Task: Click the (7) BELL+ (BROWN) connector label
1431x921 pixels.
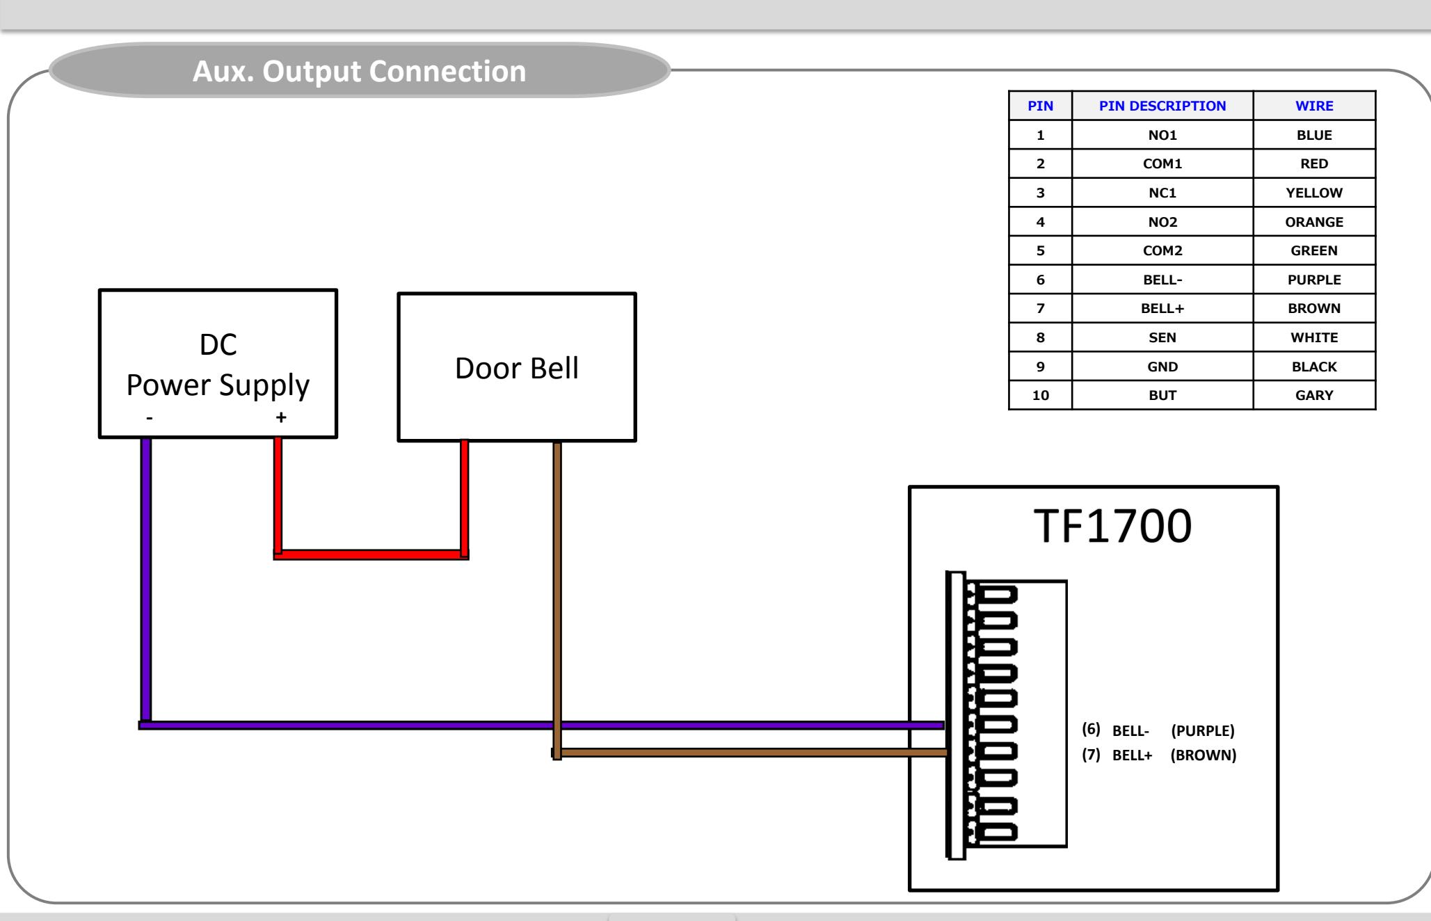Action: coord(1159,755)
